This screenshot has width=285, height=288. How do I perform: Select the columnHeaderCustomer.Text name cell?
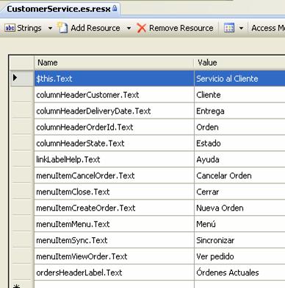tap(114, 95)
